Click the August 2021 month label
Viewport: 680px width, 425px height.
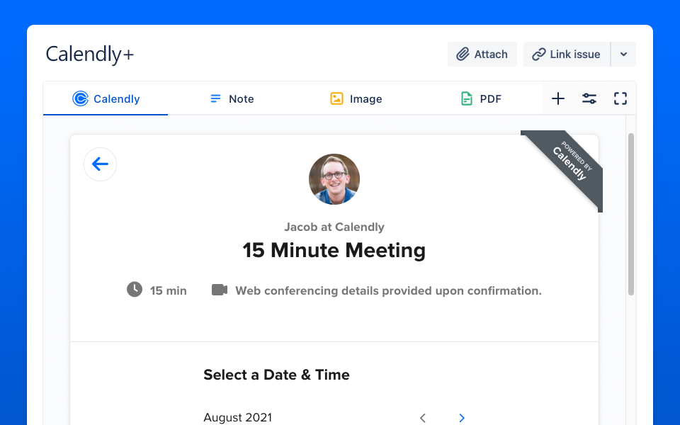(x=238, y=418)
